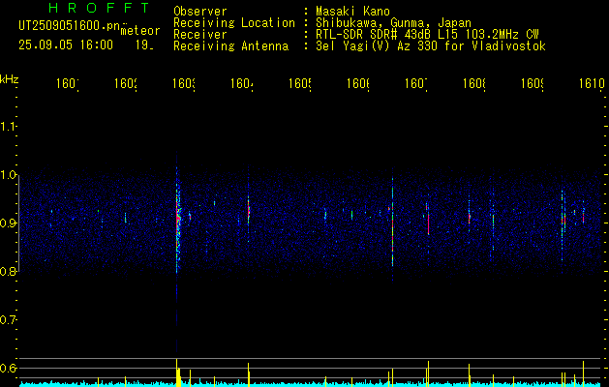Click the number 19 beside the timestamp
Screen dimensions: 609x387
click(144, 45)
